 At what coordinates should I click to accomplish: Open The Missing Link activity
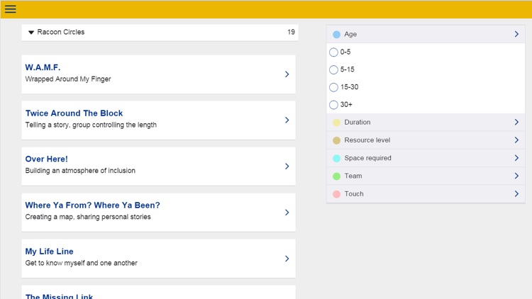tap(60, 295)
